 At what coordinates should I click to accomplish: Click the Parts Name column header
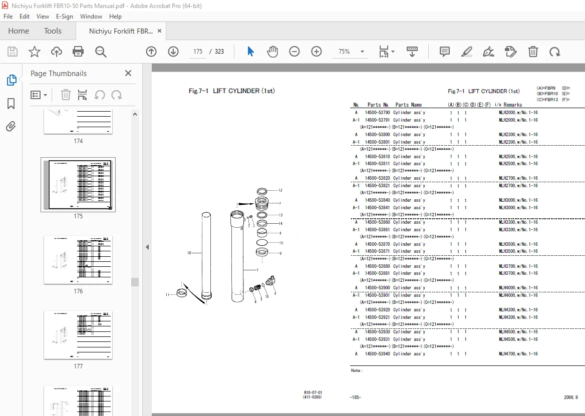coord(409,105)
